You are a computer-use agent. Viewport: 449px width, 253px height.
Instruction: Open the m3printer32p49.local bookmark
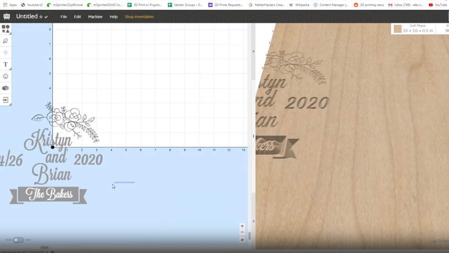tap(65, 5)
